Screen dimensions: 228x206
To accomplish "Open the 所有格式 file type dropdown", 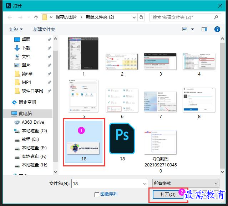I will pos(186,184).
